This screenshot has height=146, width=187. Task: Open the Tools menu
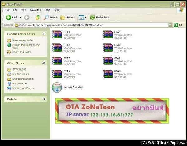[x=47, y=10]
